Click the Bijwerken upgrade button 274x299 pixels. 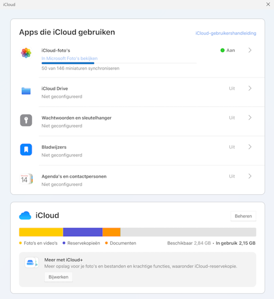point(59,277)
